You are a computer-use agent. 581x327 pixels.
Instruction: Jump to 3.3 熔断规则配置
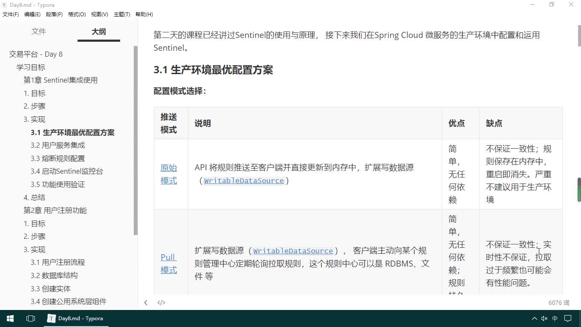(x=58, y=158)
